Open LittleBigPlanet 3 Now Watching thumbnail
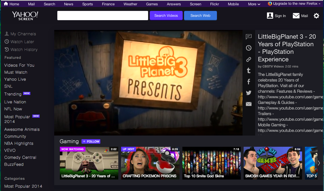The image size is (324, 191). coord(89,163)
